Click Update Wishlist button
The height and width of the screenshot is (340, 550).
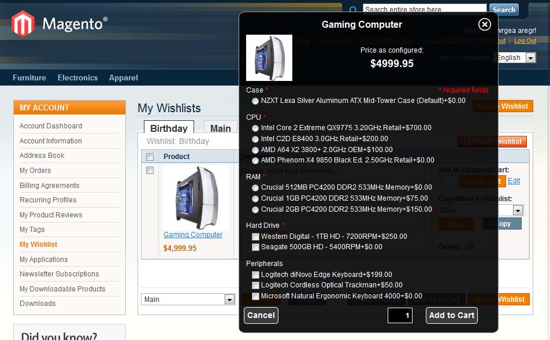point(499,300)
